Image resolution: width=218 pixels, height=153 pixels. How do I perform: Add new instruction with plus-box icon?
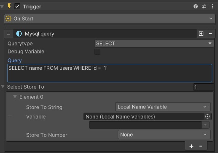[201, 34]
